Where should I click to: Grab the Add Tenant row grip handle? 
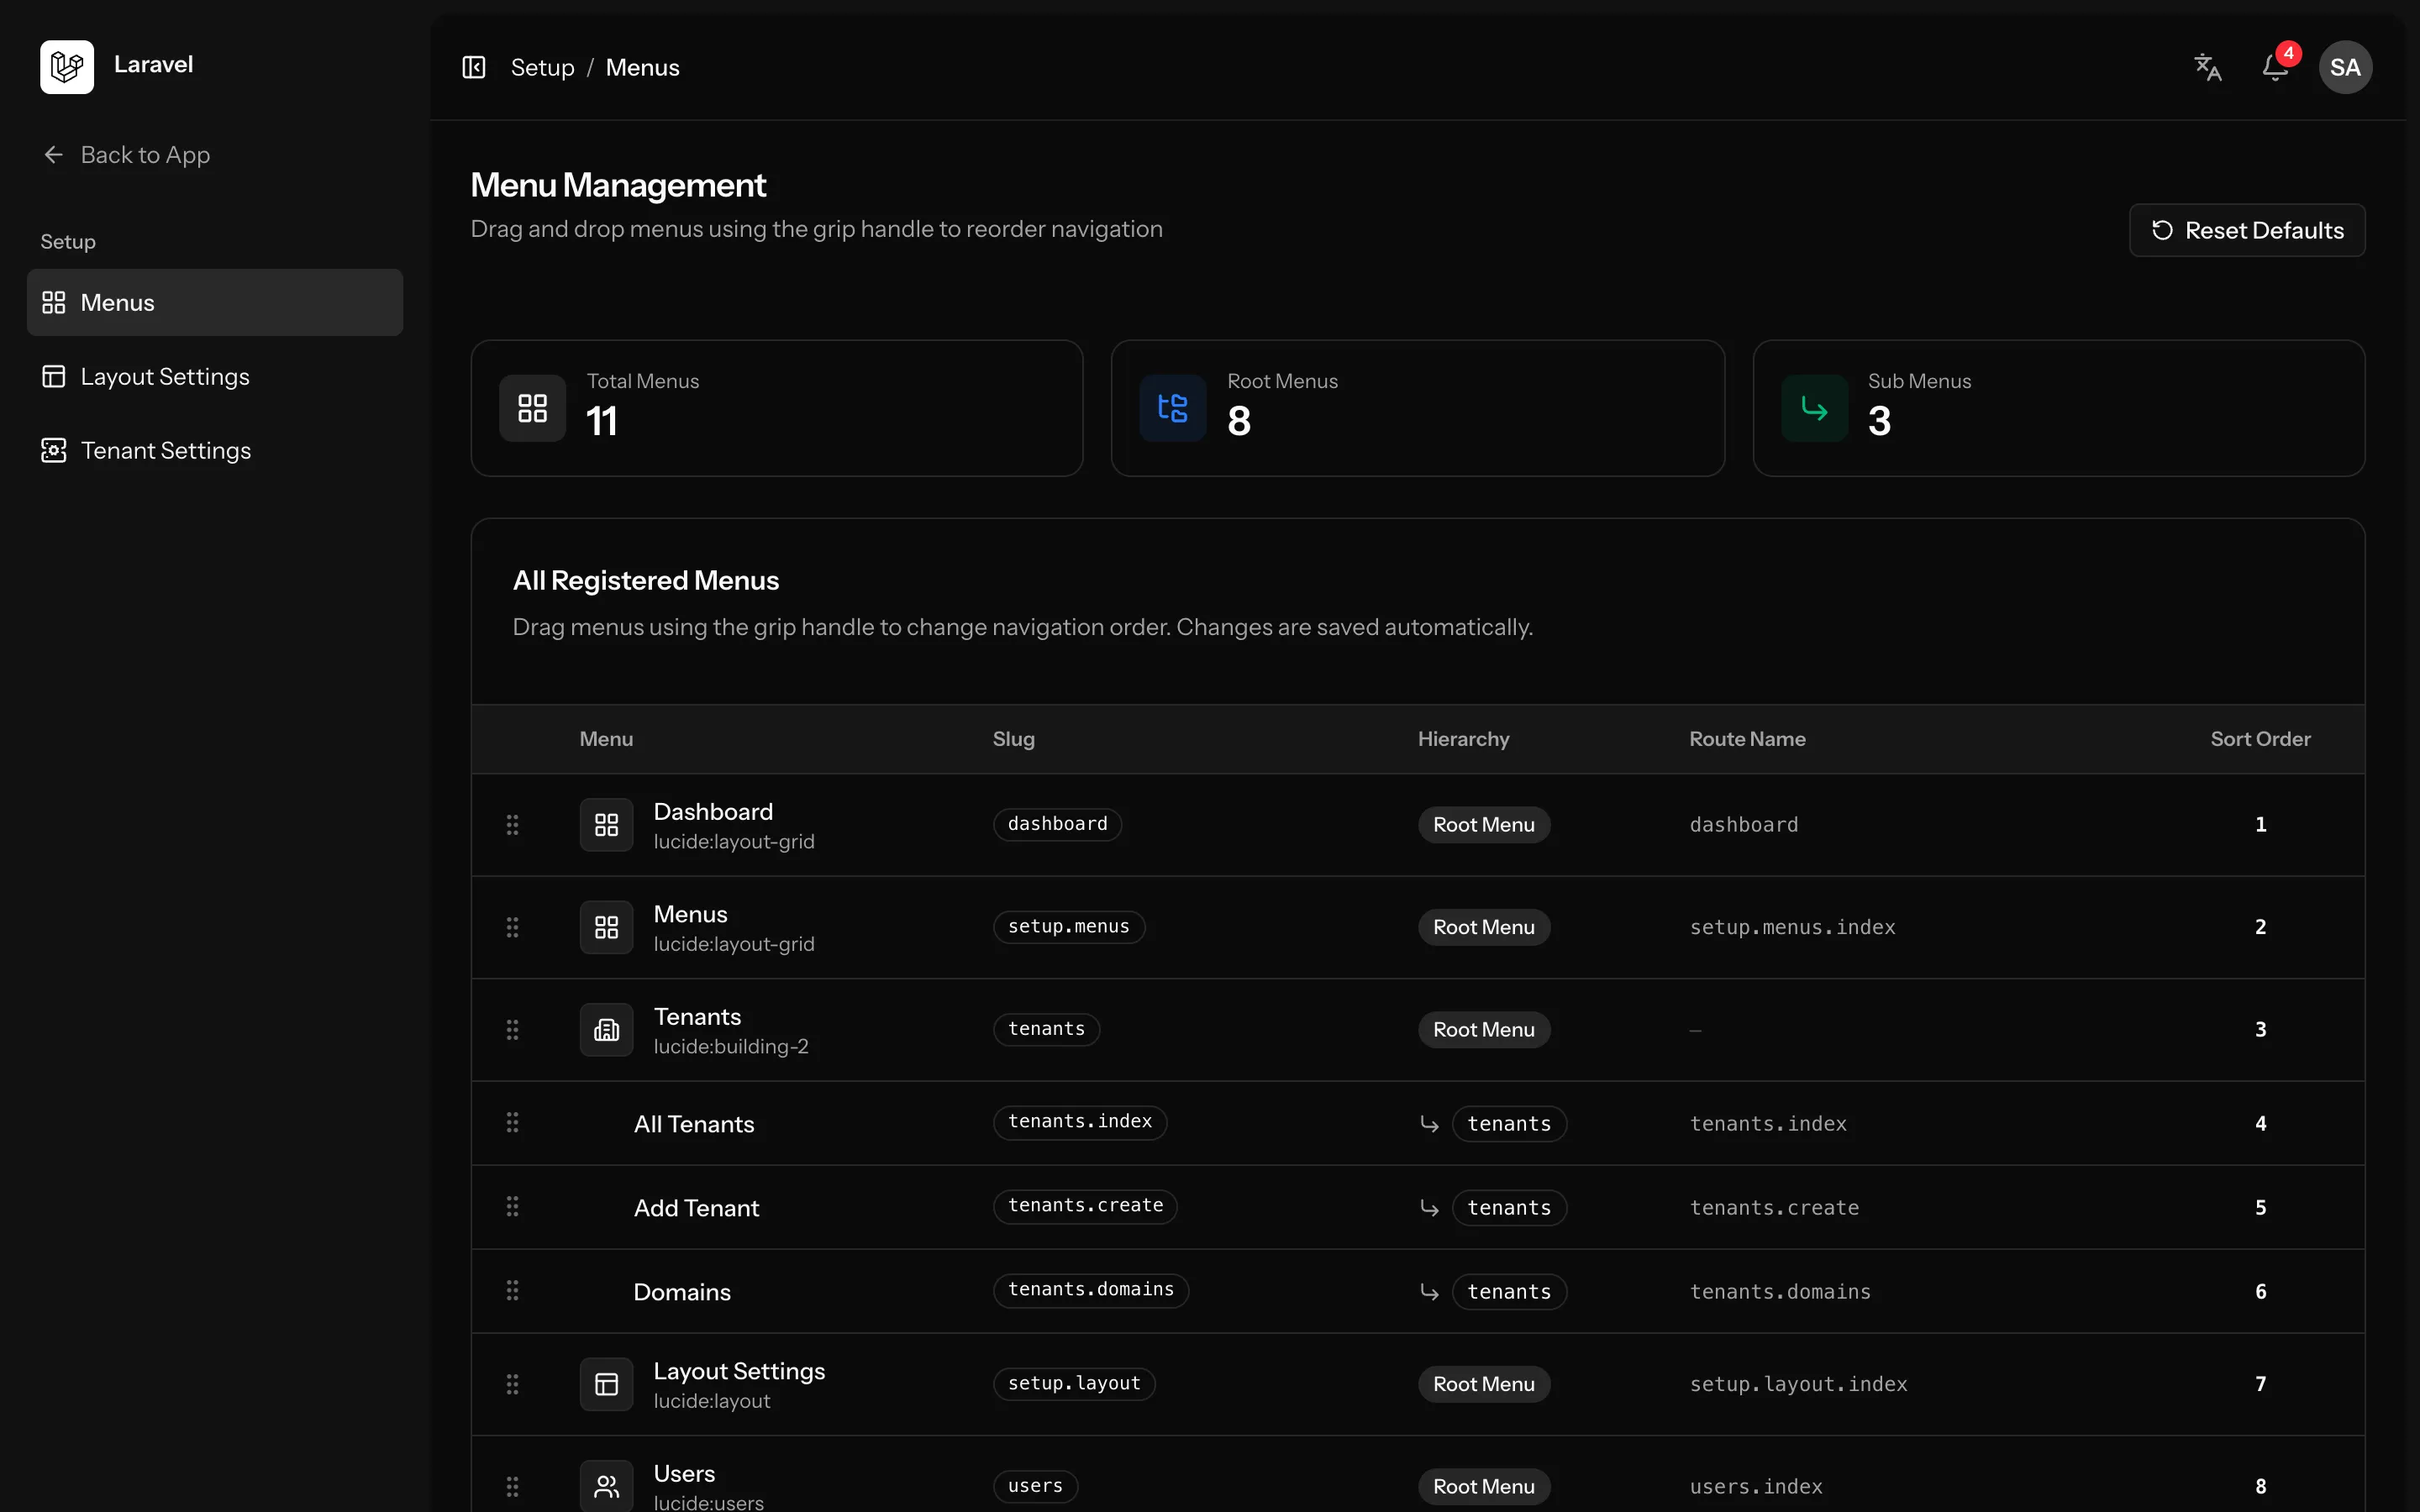[x=513, y=1206]
